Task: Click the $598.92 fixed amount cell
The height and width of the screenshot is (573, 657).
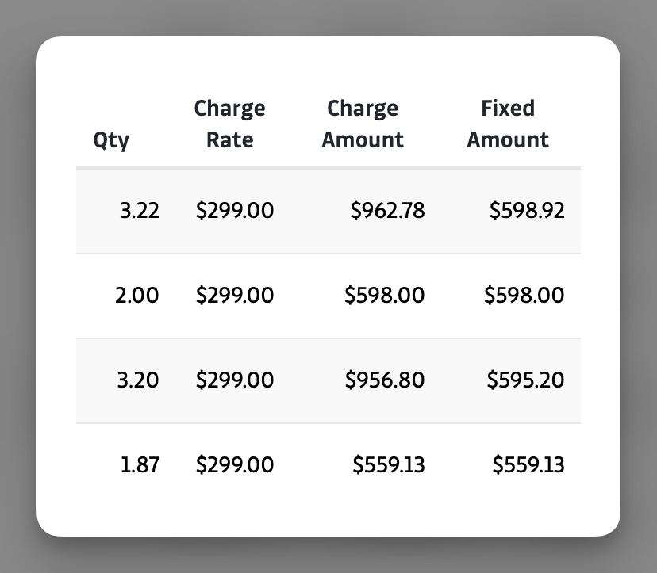Action: 527,211
